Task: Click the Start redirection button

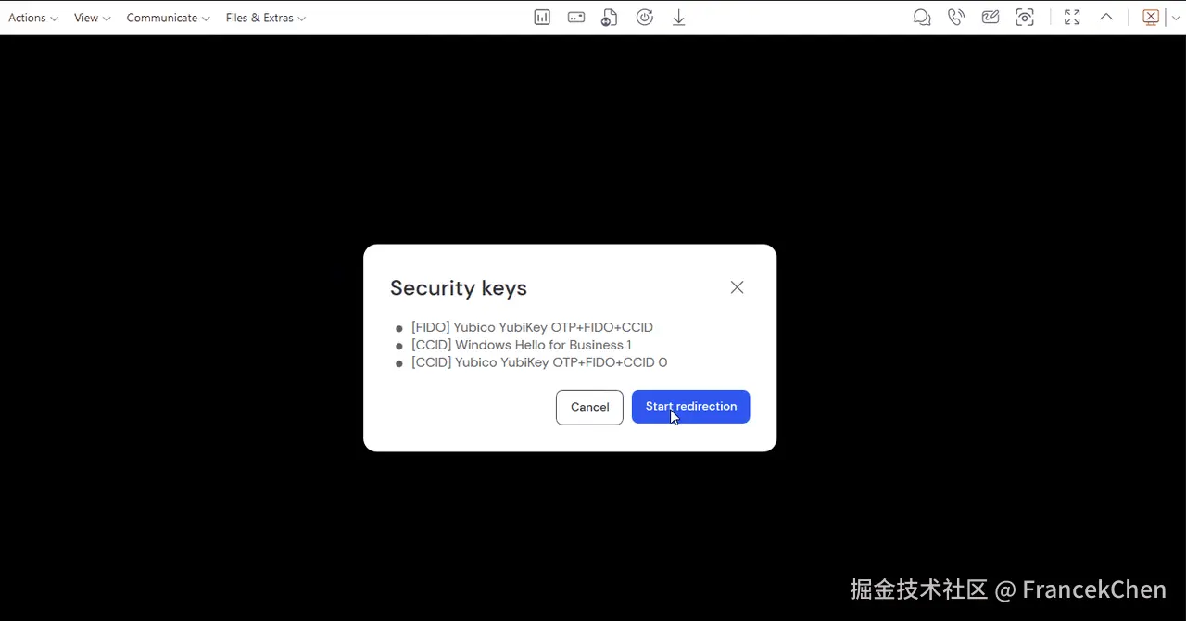Action: pyautogui.click(x=691, y=407)
